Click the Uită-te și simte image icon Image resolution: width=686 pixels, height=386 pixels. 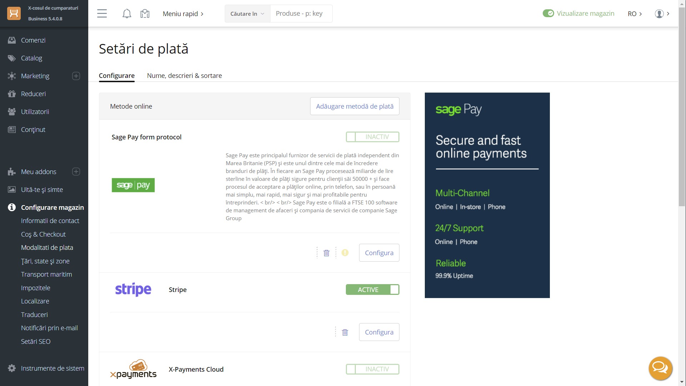coord(12,189)
